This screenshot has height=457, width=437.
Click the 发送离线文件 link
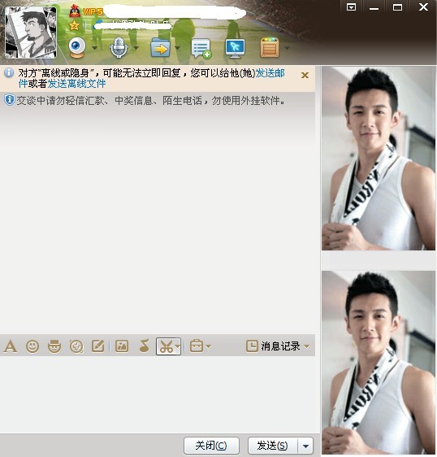[76, 84]
